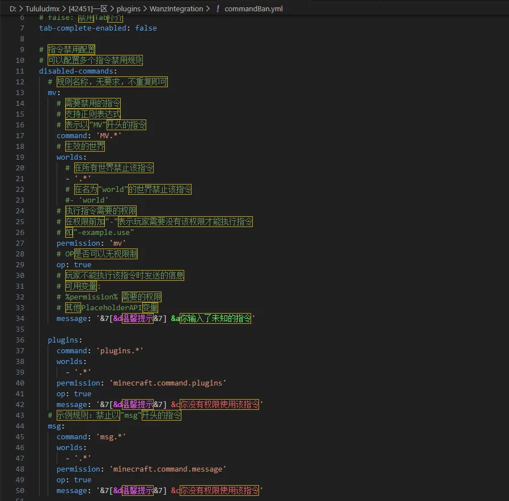Click the 'worlds:' key on line 46

click(x=71, y=447)
